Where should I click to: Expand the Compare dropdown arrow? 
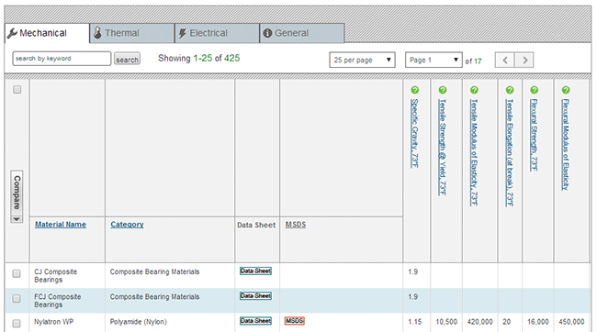pos(17,219)
